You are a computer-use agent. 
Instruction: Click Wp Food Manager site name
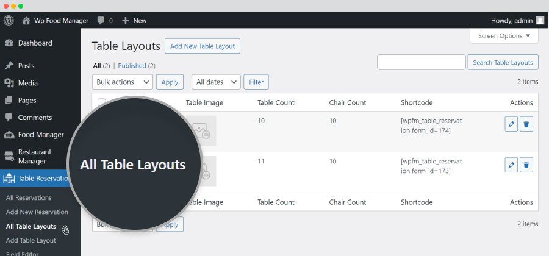(61, 21)
